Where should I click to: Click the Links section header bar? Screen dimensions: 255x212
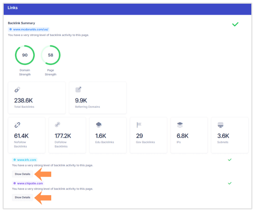point(127,8)
